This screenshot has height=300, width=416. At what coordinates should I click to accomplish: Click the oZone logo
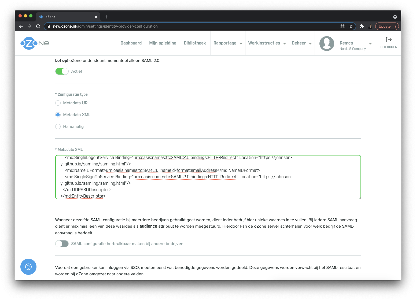point(34,43)
